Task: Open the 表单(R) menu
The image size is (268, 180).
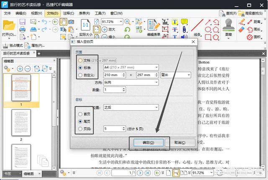Action: [x=85, y=13]
